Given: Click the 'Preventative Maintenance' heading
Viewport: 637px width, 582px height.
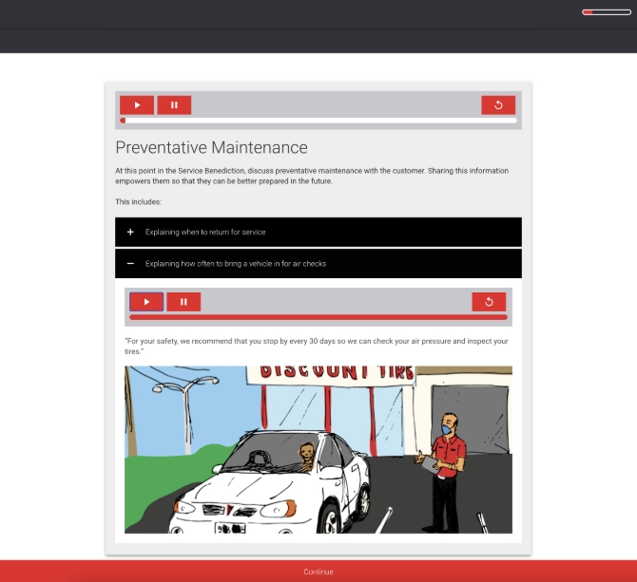Looking at the screenshot, I should tap(211, 147).
